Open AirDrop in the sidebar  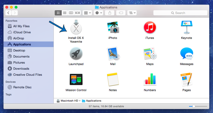coord(28,38)
